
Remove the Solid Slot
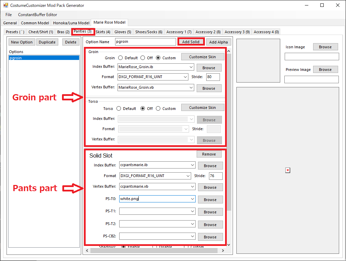(209, 154)
